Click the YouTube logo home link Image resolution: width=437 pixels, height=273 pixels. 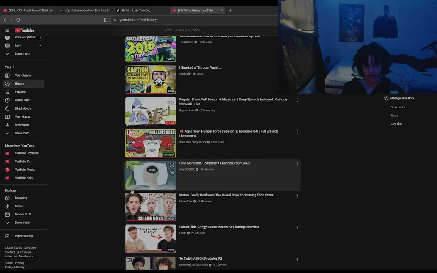pos(25,30)
